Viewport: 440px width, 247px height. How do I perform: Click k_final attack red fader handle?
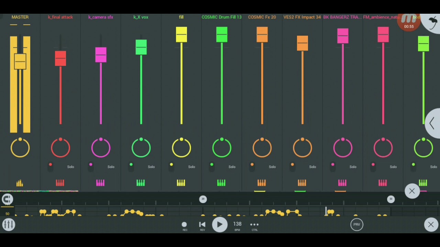[x=60, y=58]
